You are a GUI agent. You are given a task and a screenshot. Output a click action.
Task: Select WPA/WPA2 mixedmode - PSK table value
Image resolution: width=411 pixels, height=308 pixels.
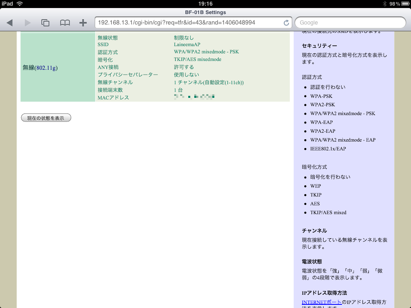point(206,52)
